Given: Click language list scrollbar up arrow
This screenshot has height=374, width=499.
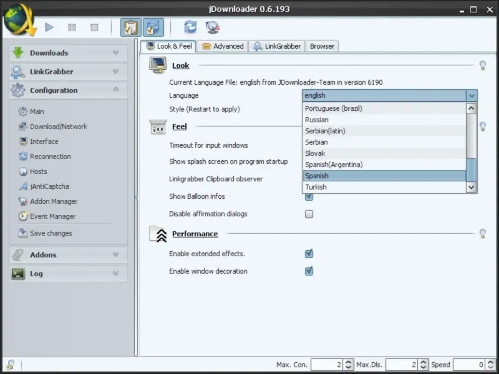Looking at the screenshot, I should (471, 108).
